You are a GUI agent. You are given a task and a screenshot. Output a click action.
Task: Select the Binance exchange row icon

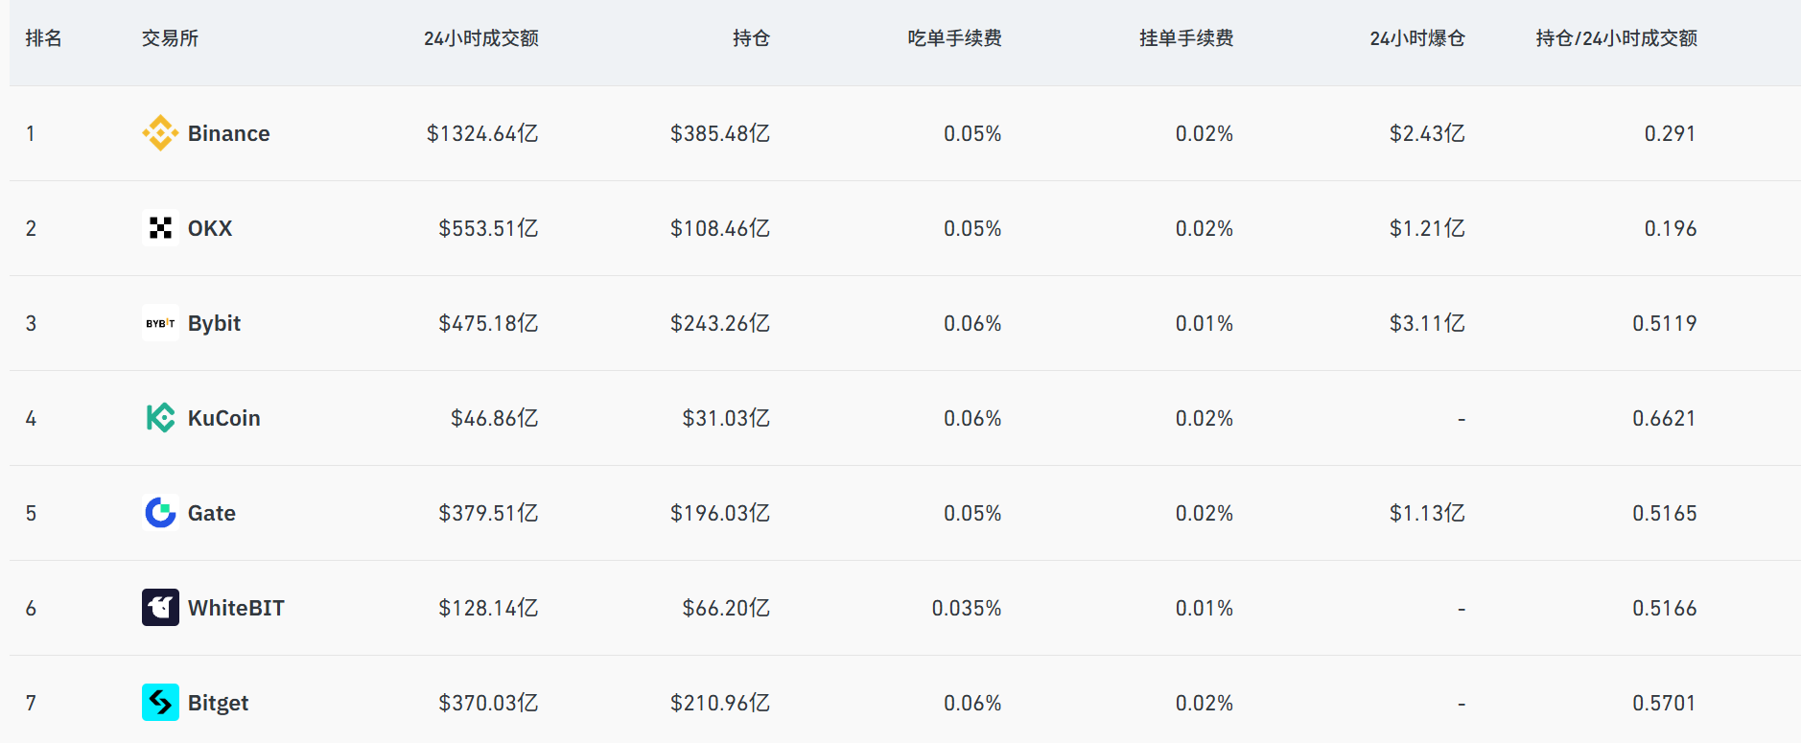(x=160, y=133)
